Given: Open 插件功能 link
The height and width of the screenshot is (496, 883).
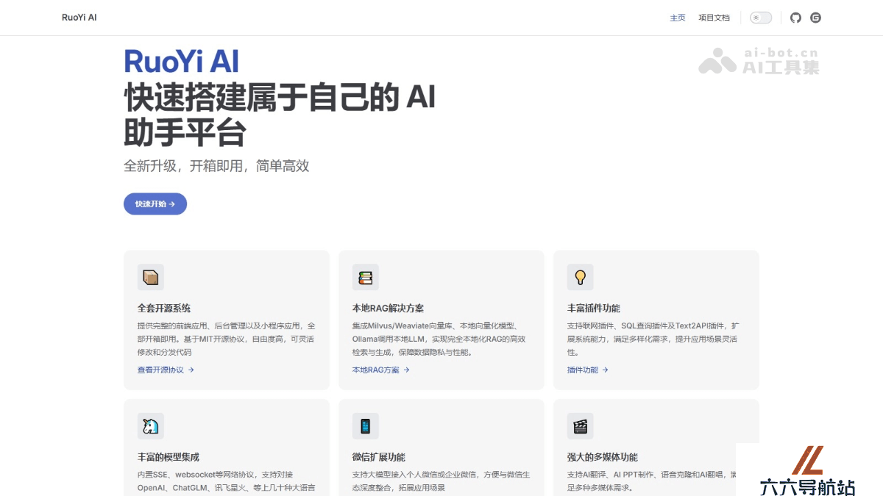Looking at the screenshot, I should click(588, 370).
